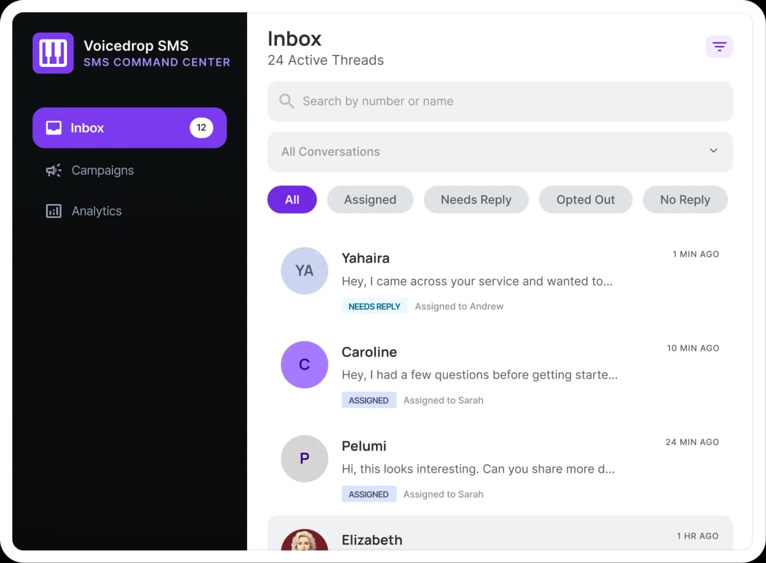Click 'Assigned to Andrew' label

(x=459, y=307)
